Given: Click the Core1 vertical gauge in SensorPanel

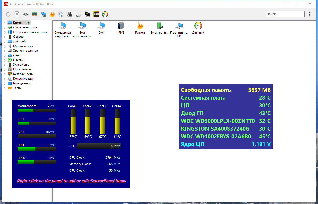Looking at the screenshot, I should [73, 122].
